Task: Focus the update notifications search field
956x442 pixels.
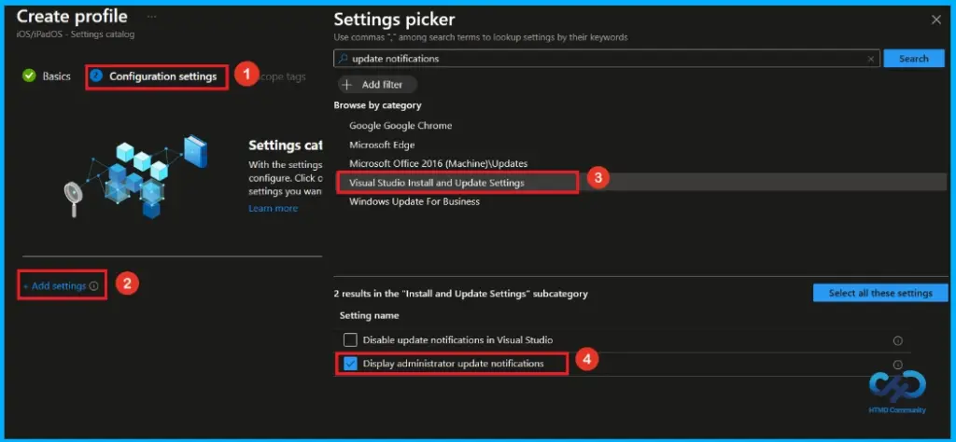Action: click(606, 59)
